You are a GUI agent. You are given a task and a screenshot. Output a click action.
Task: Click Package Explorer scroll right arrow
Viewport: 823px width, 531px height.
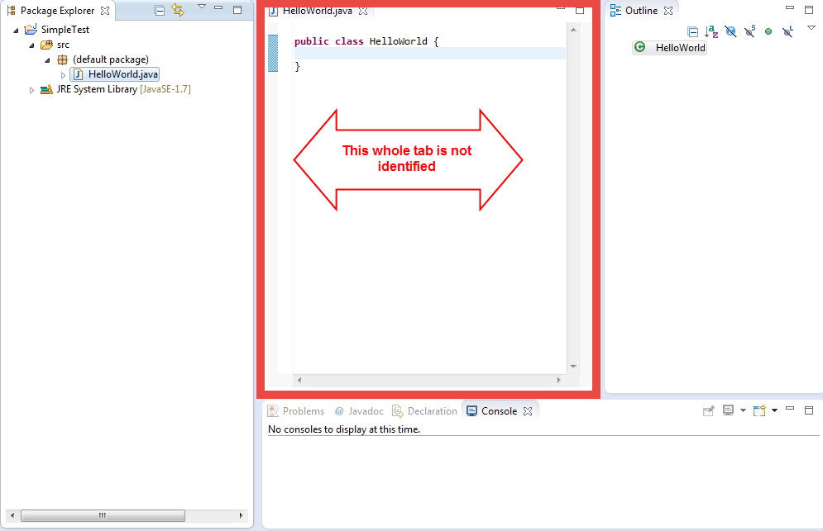pos(241,515)
